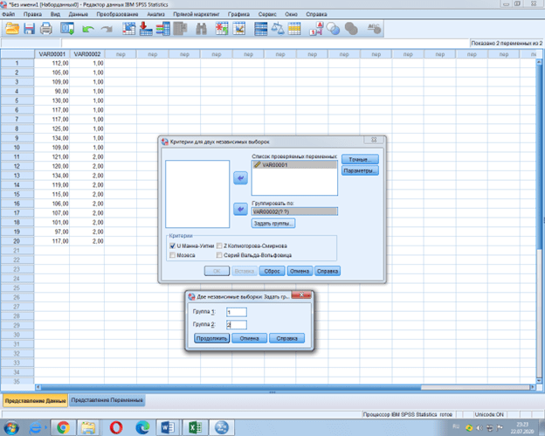Viewport: 545px width, 436px height.
Task: Open data document folder icon
Action: click(x=12, y=29)
